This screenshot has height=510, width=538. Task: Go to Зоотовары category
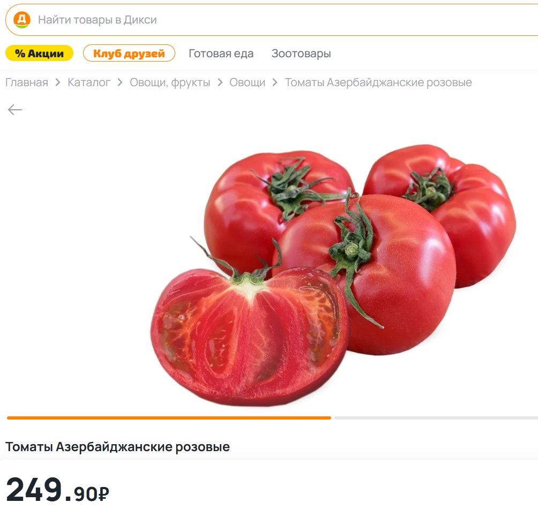(301, 54)
